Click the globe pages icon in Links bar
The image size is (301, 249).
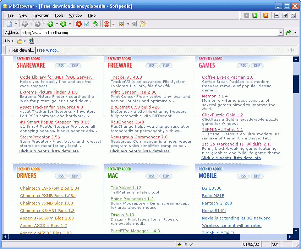point(31,41)
